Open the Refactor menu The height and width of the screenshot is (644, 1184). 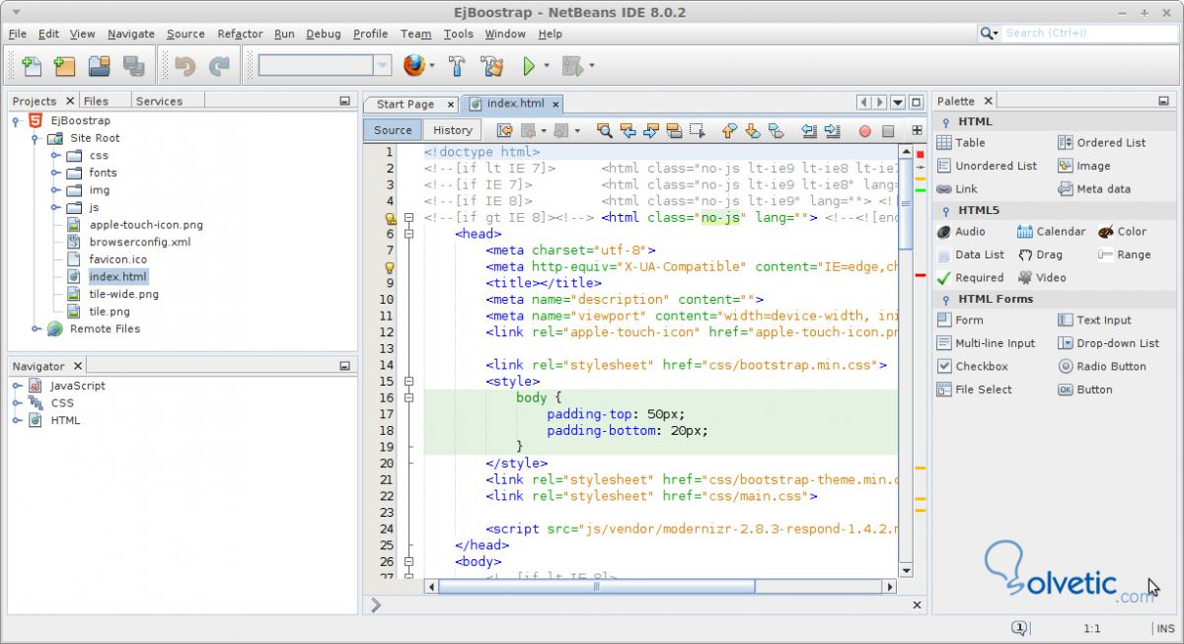tap(240, 34)
